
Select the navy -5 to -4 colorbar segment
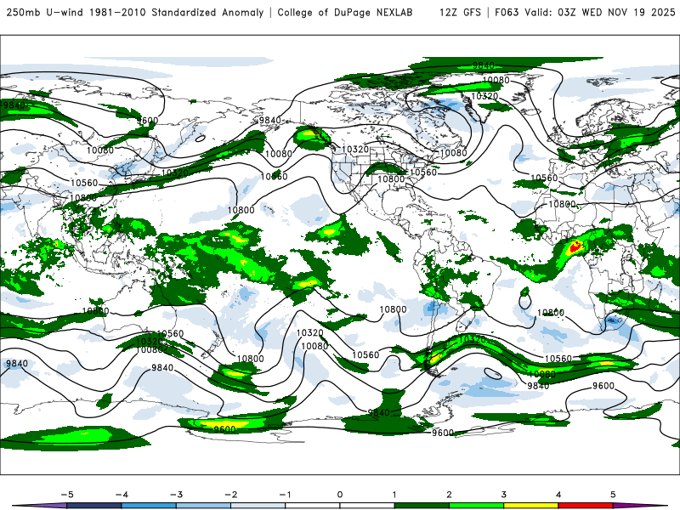[x=94, y=506]
